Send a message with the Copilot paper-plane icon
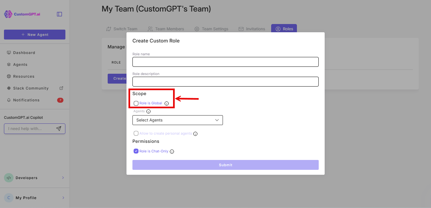Viewport: 431px width, 208px height. (x=59, y=128)
